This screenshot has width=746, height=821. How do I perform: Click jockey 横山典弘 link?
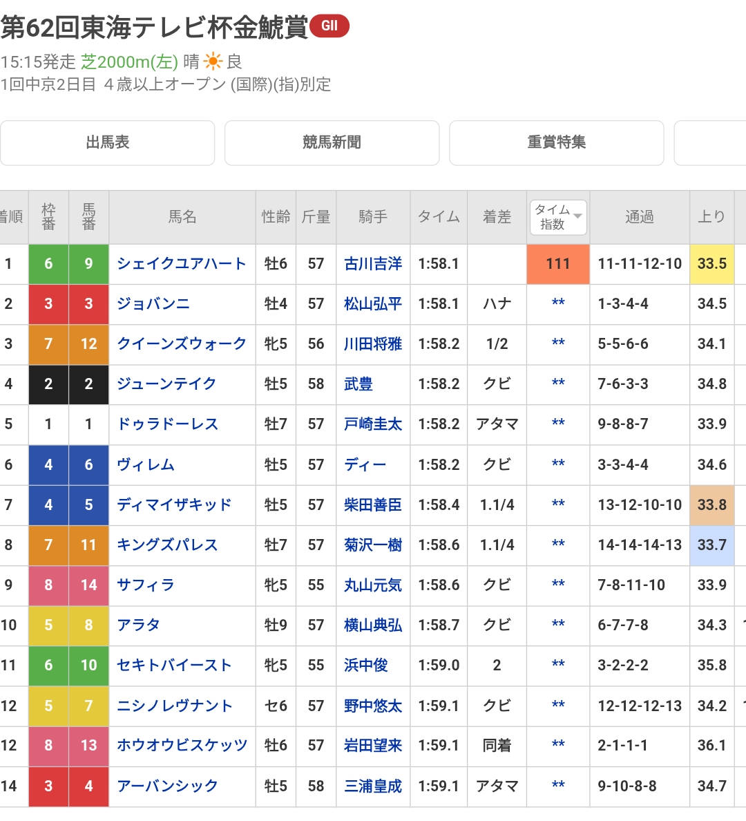372,625
